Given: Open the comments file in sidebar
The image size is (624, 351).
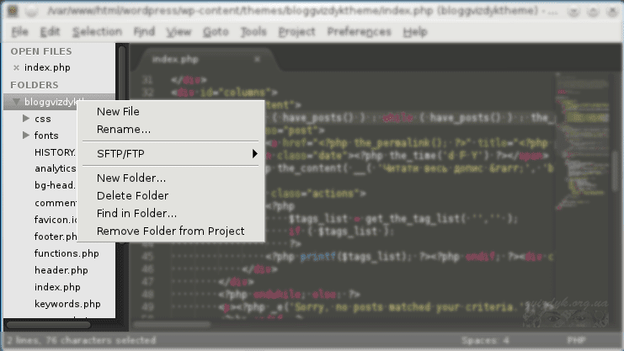Looking at the screenshot, I should tap(56, 203).
